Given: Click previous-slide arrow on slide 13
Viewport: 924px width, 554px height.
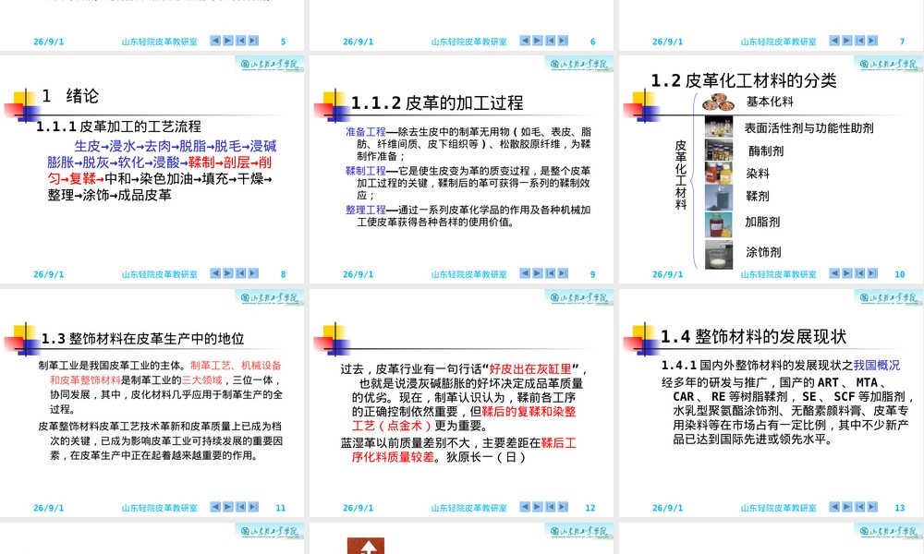Looking at the screenshot, I should (x=833, y=506).
